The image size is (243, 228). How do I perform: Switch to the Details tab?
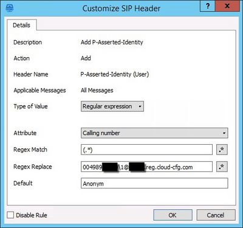tap(22, 25)
